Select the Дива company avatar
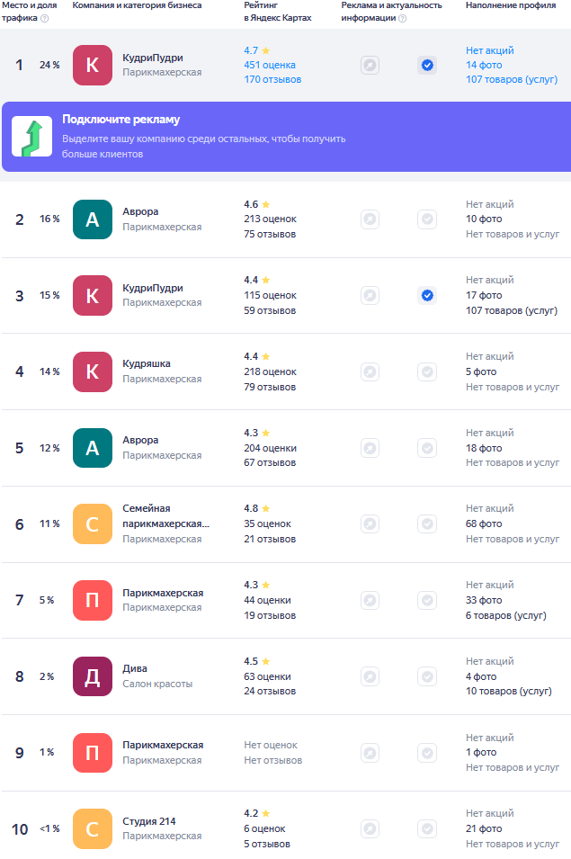This screenshot has height=859, width=571. click(x=92, y=676)
